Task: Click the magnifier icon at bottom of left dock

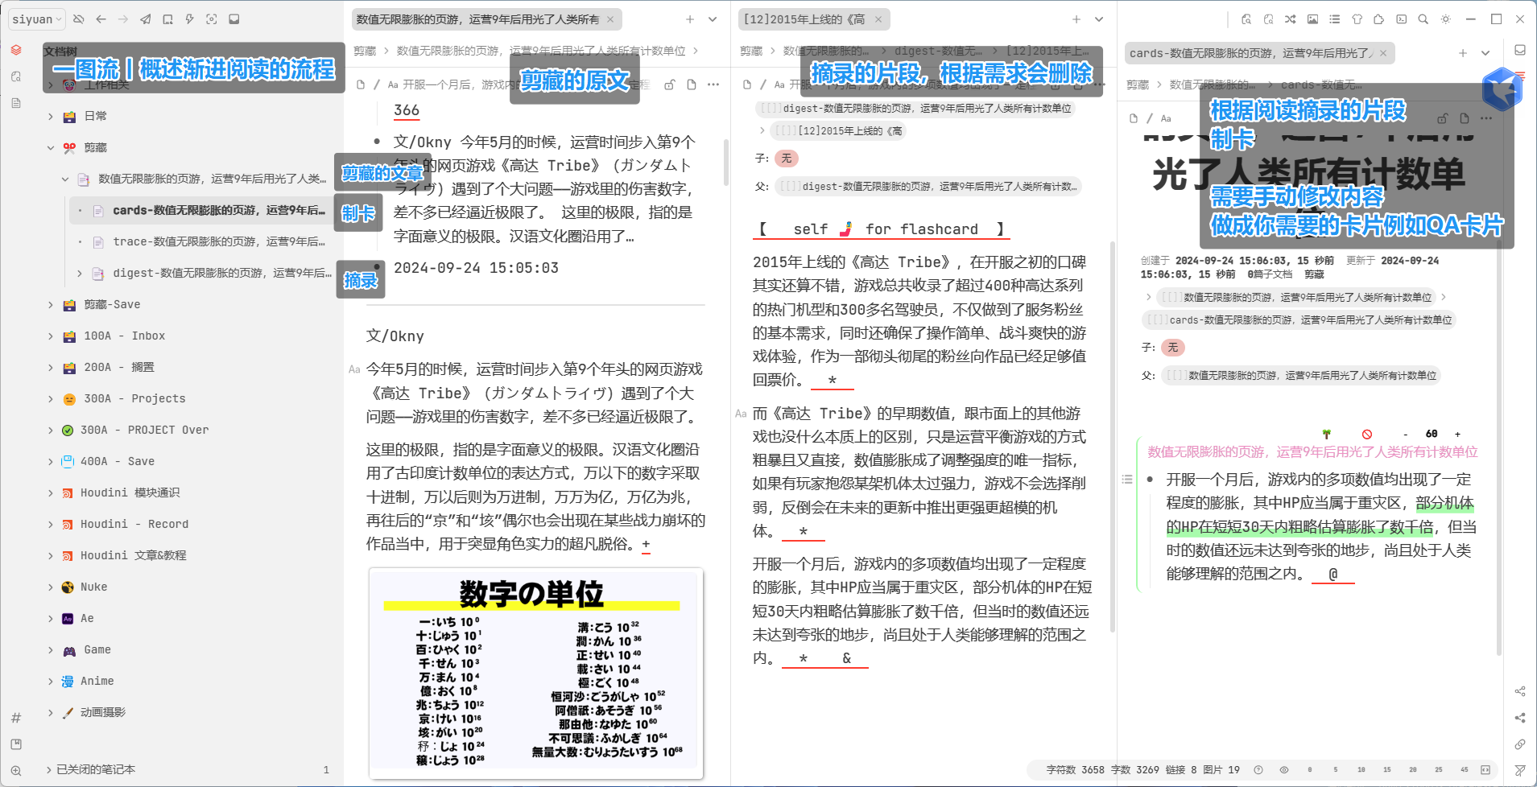Action: (x=16, y=771)
